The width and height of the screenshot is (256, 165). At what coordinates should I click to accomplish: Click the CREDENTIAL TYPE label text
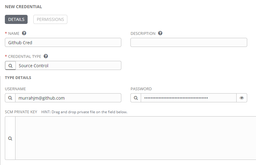[25, 57]
